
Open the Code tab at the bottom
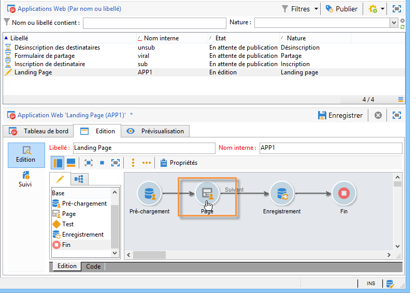(93, 267)
